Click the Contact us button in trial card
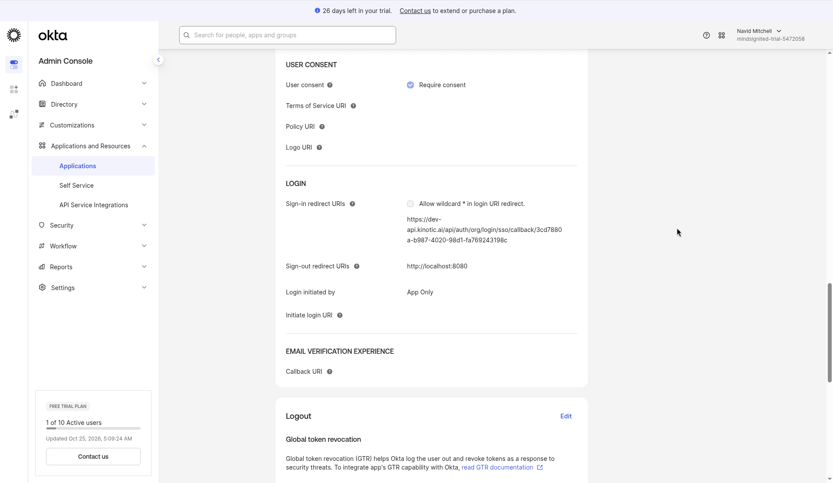The height and width of the screenshot is (483, 833). 93,457
